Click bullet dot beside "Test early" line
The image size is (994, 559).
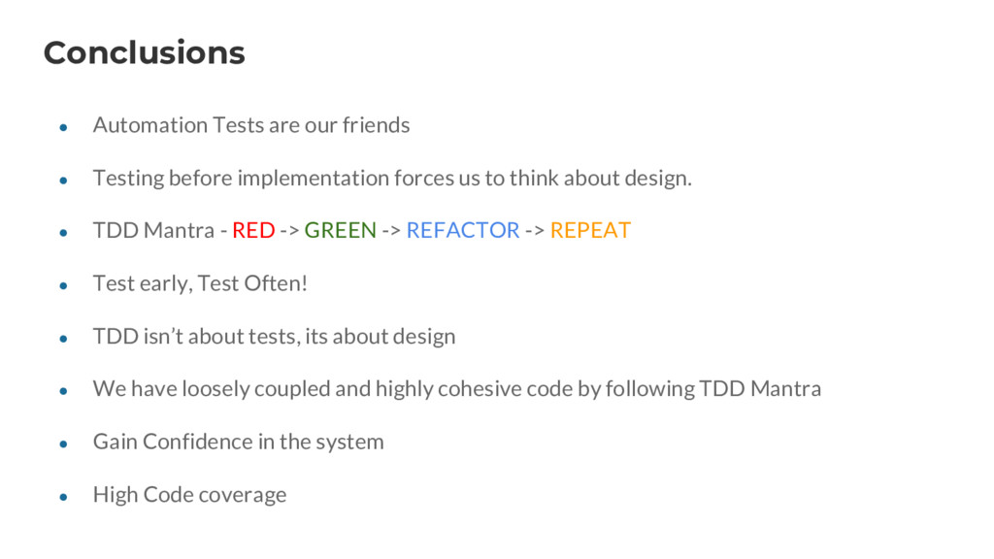click(62, 285)
